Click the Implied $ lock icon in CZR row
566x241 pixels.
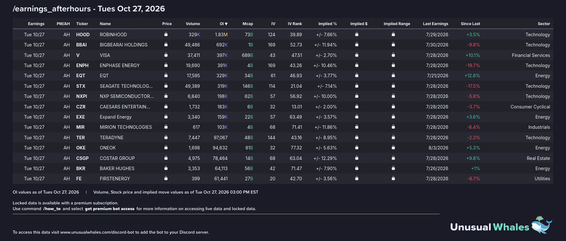[357, 107]
